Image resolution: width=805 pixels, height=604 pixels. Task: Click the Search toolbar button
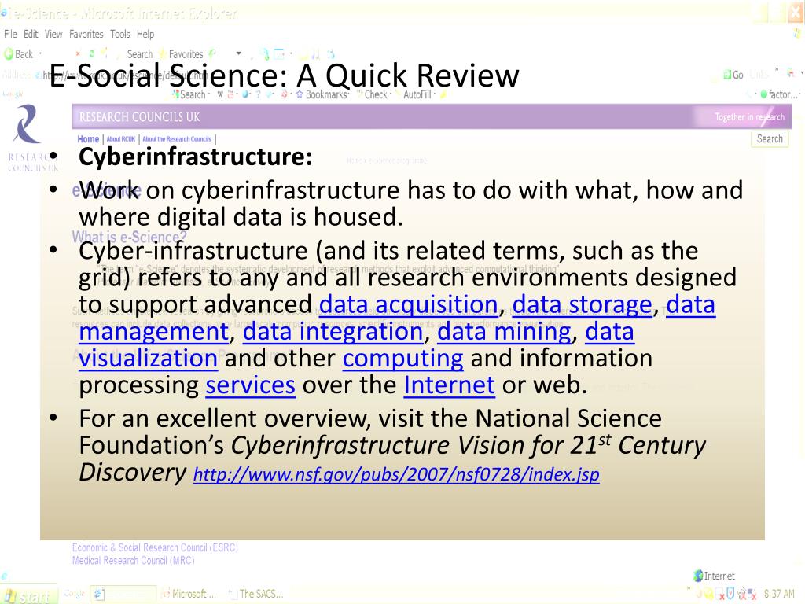(x=140, y=54)
